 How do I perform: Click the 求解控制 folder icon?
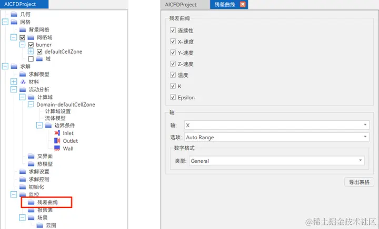coord(23,179)
